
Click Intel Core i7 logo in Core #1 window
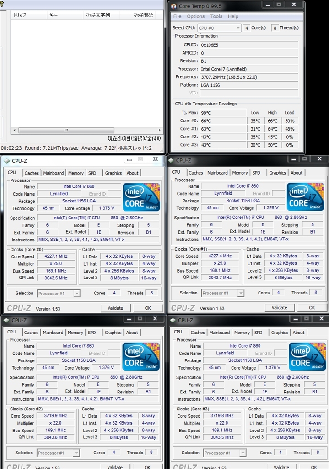[x=305, y=197]
